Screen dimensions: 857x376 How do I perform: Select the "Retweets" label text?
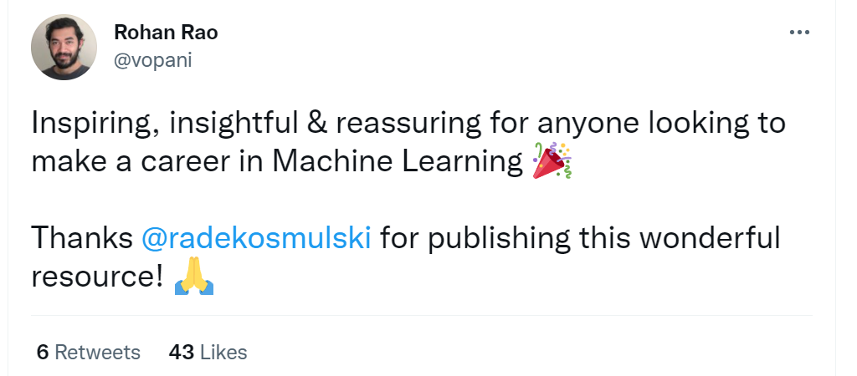tap(97, 353)
